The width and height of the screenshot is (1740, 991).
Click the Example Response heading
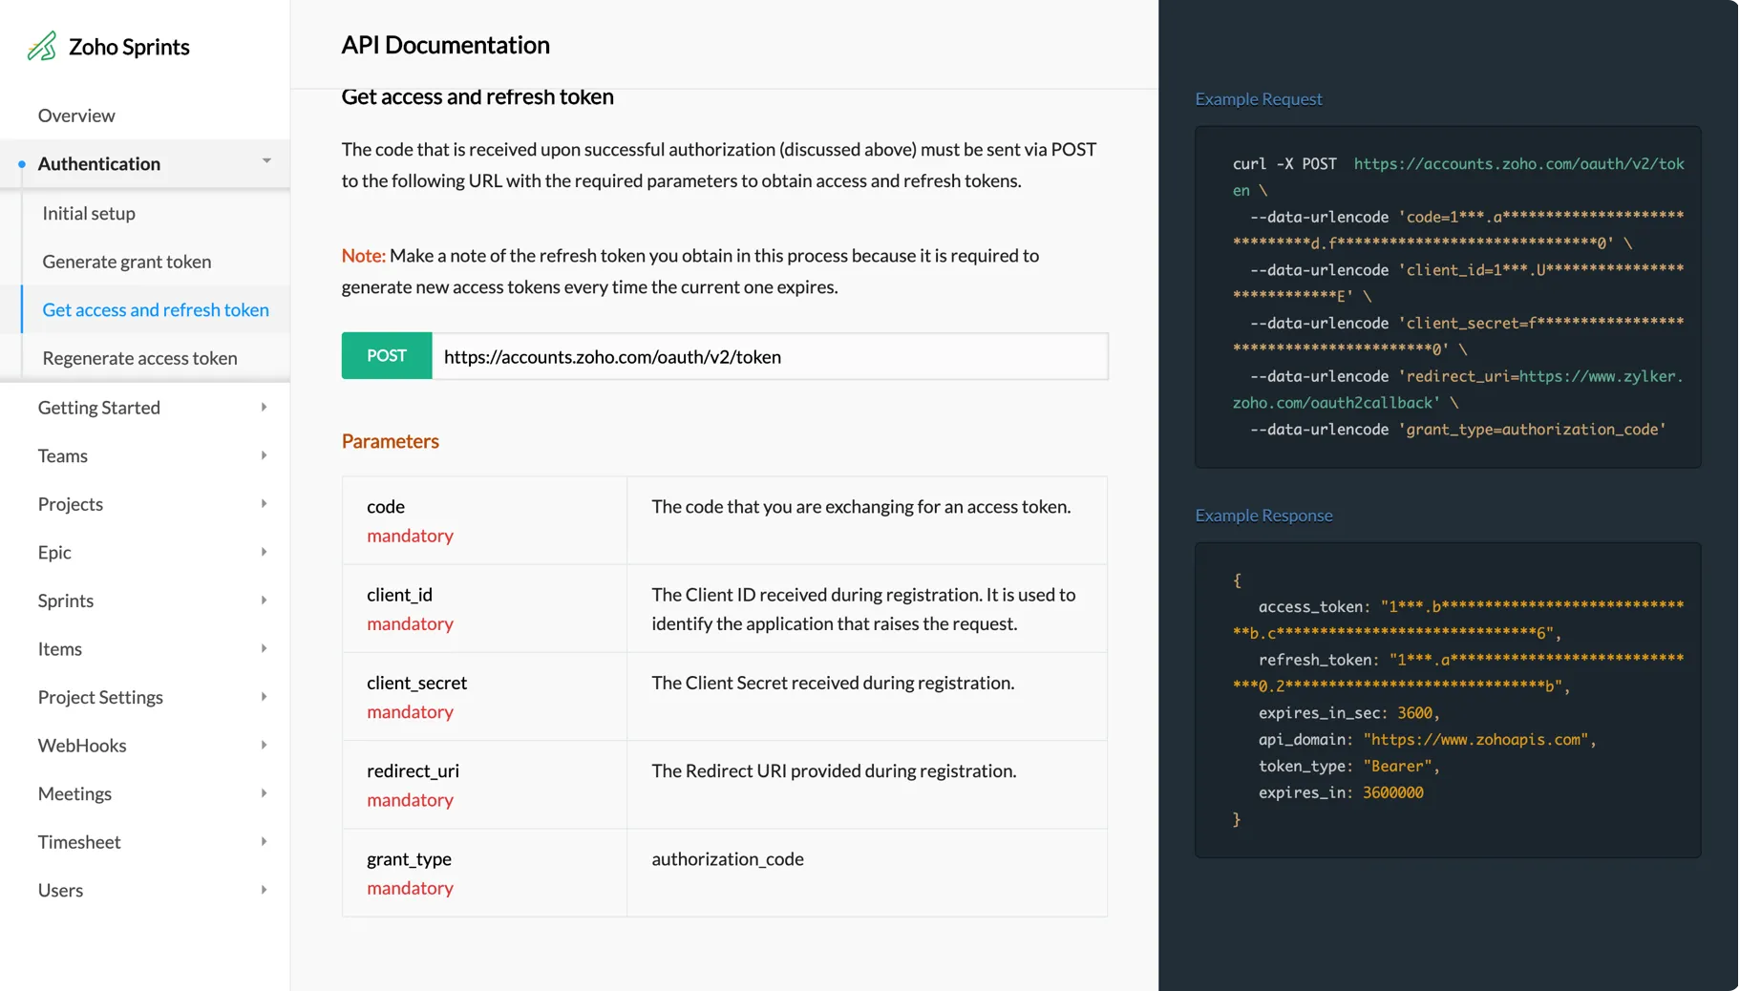coord(1264,515)
